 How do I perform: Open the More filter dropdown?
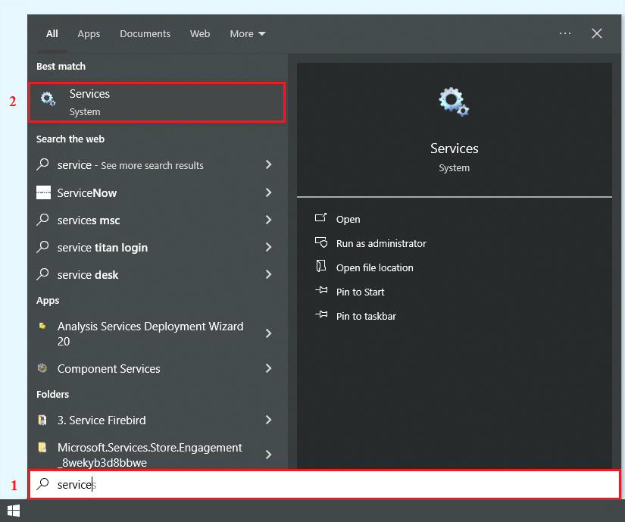(x=248, y=33)
